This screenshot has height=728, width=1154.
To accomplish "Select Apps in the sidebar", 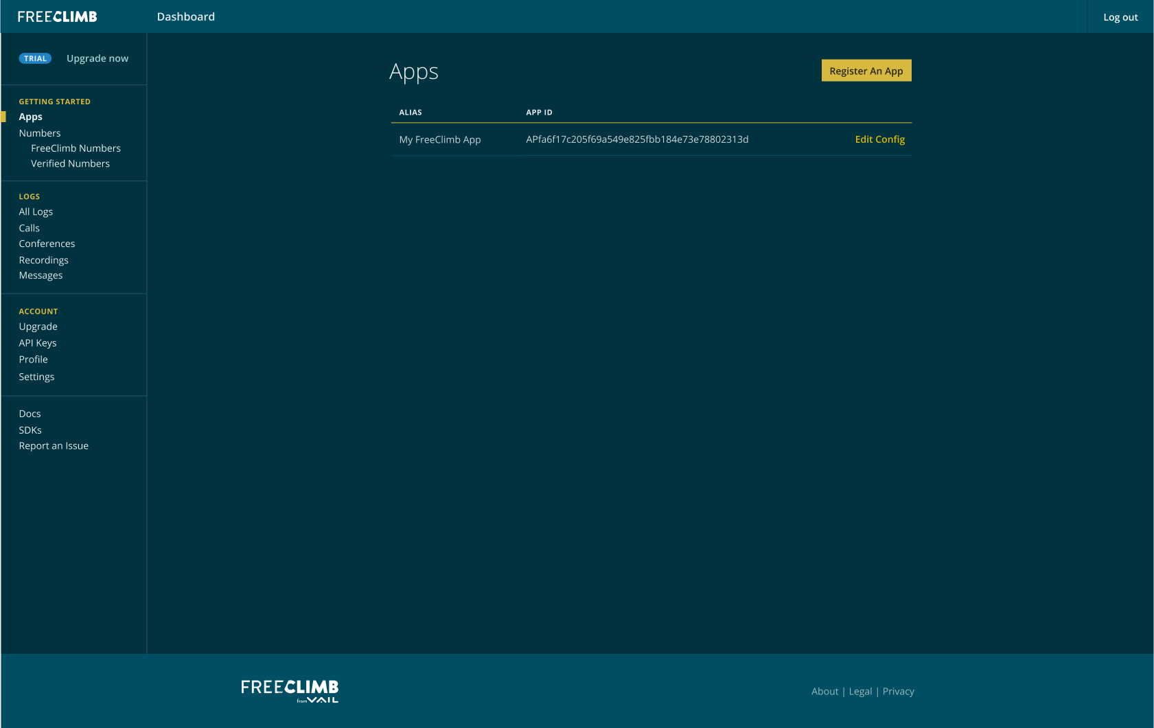I will point(31,117).
